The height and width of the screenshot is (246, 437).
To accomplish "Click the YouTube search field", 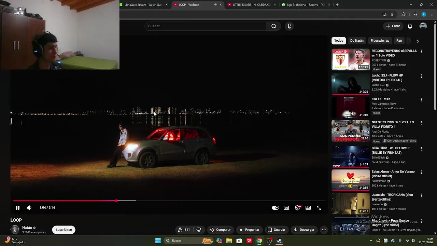I will tap(206, 26).
